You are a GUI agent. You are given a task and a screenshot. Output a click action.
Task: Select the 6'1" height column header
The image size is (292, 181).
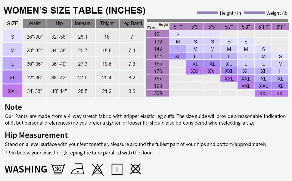tap(280, 27)
